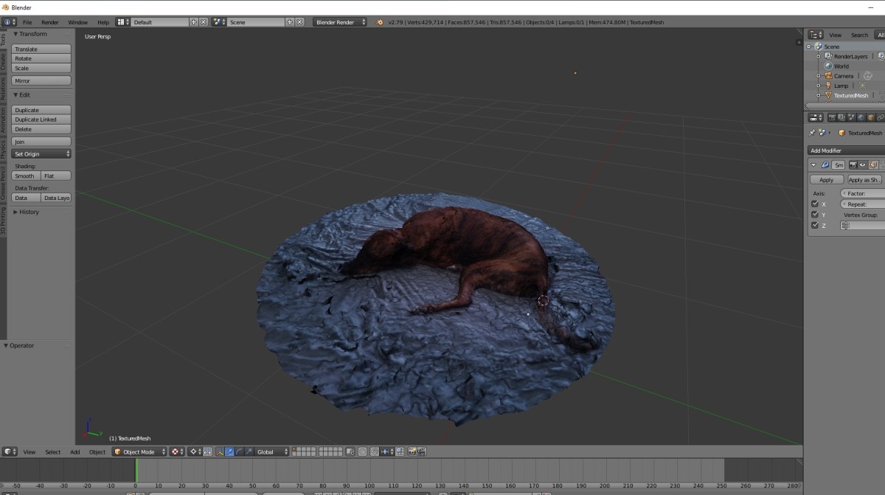Open the Render menu
The width and height of the screenshot is (885, 495).
50,22
